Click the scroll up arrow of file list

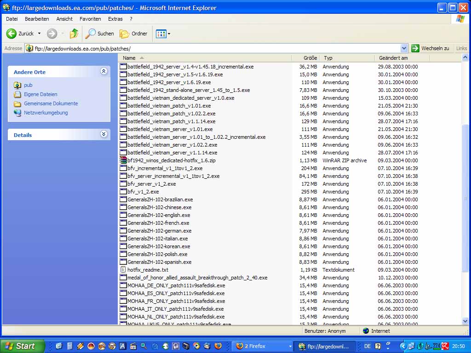coord(465,57)
